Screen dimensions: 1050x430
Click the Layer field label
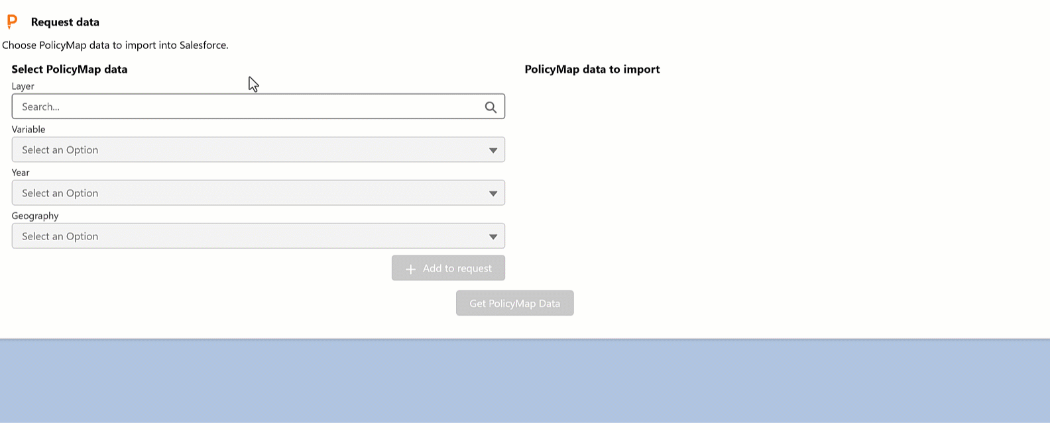pos(23,87)
